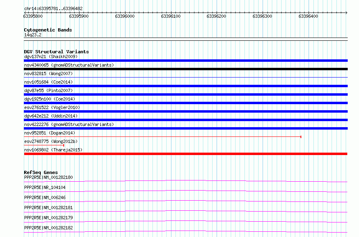Viewport: 359px width, 237px height.
Task: Click the RefSeq Genes track title
Action: 41,172
